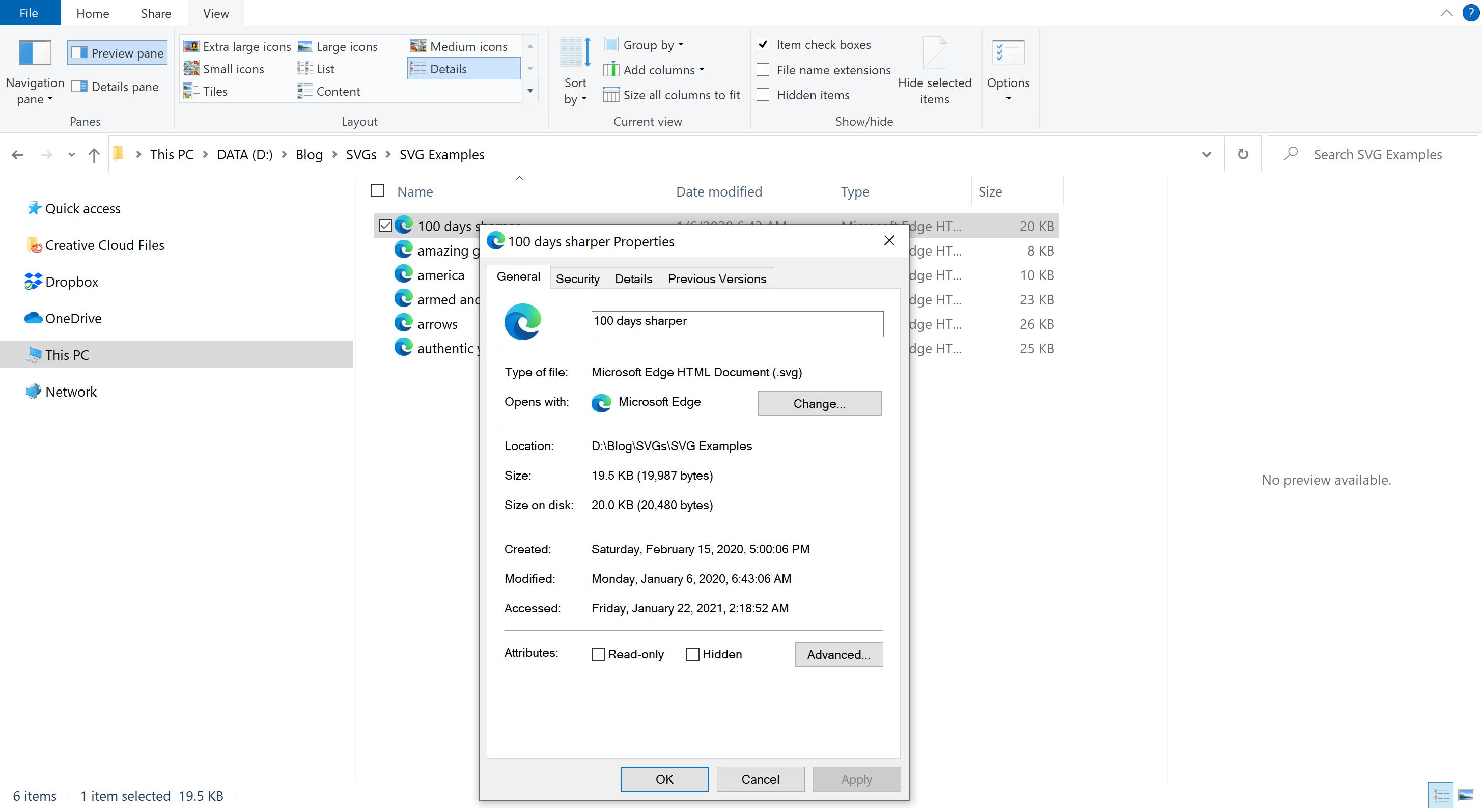Enable File name extensions checkbox
Viewport: 1482px width, 808px height.
point(763,70)
